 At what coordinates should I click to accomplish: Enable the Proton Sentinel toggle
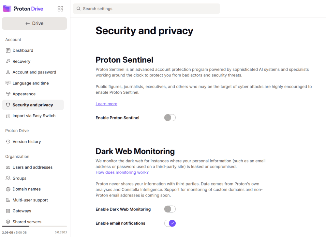point(170,118)
